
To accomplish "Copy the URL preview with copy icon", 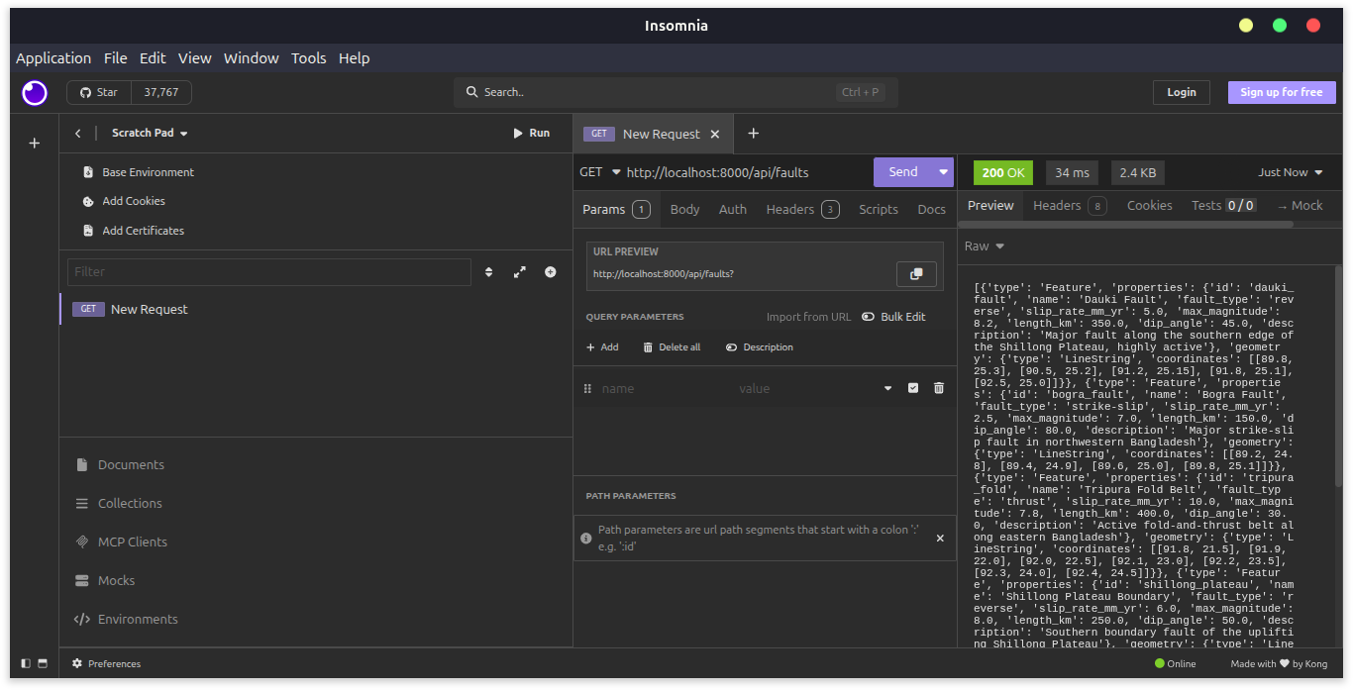I will point(915,274).
